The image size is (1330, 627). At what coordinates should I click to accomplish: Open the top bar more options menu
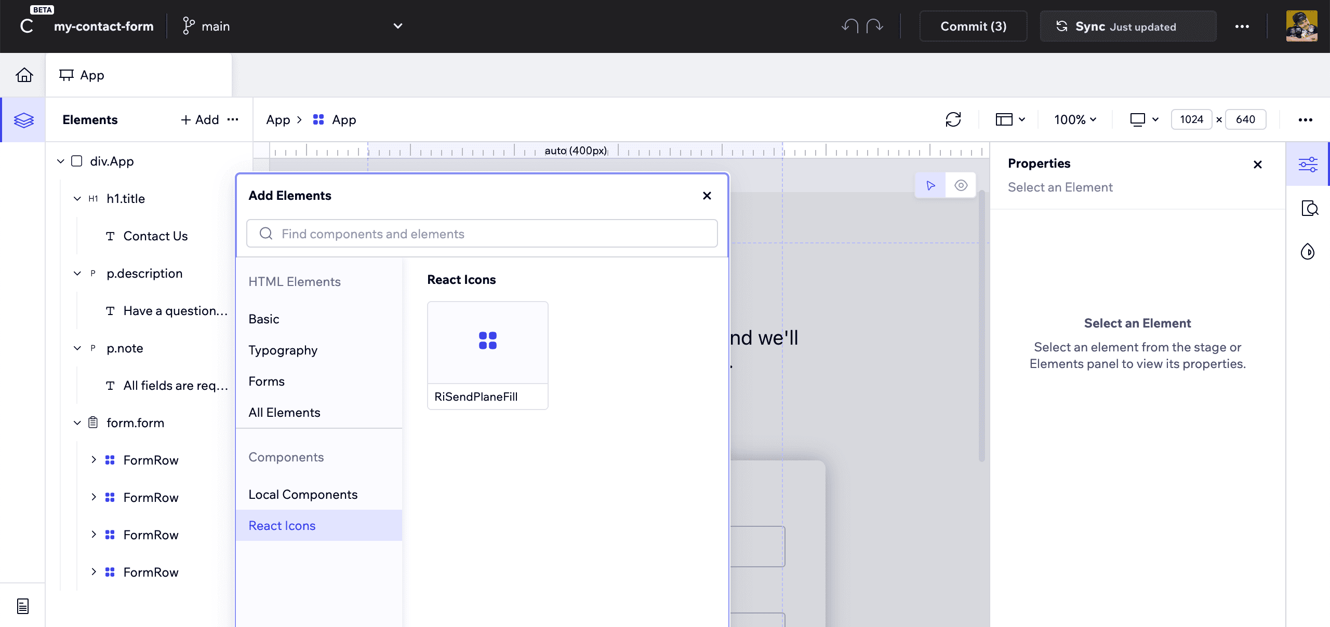[1242, 26]
